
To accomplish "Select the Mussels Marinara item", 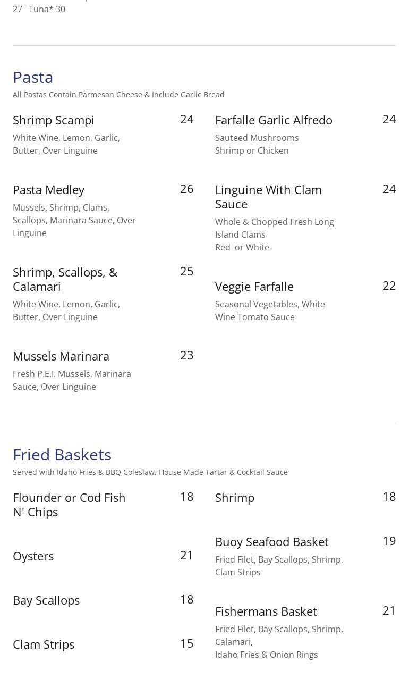I will click(61, 356).
